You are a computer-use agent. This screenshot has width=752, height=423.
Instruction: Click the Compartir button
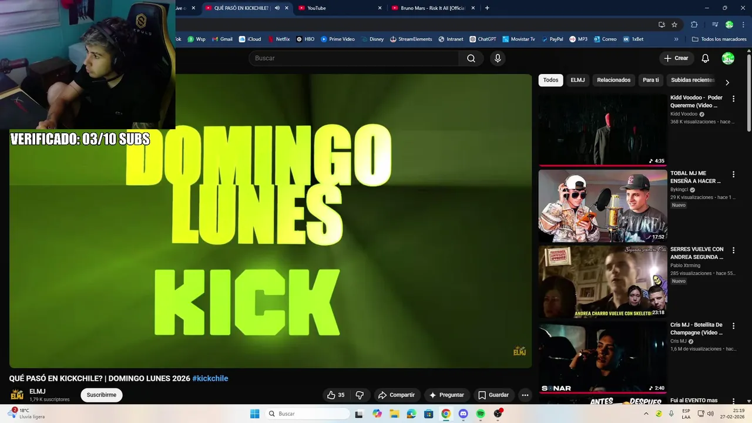pos(397,395)
